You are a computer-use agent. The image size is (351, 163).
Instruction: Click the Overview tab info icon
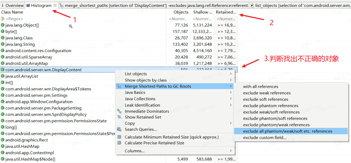(3, 5)
